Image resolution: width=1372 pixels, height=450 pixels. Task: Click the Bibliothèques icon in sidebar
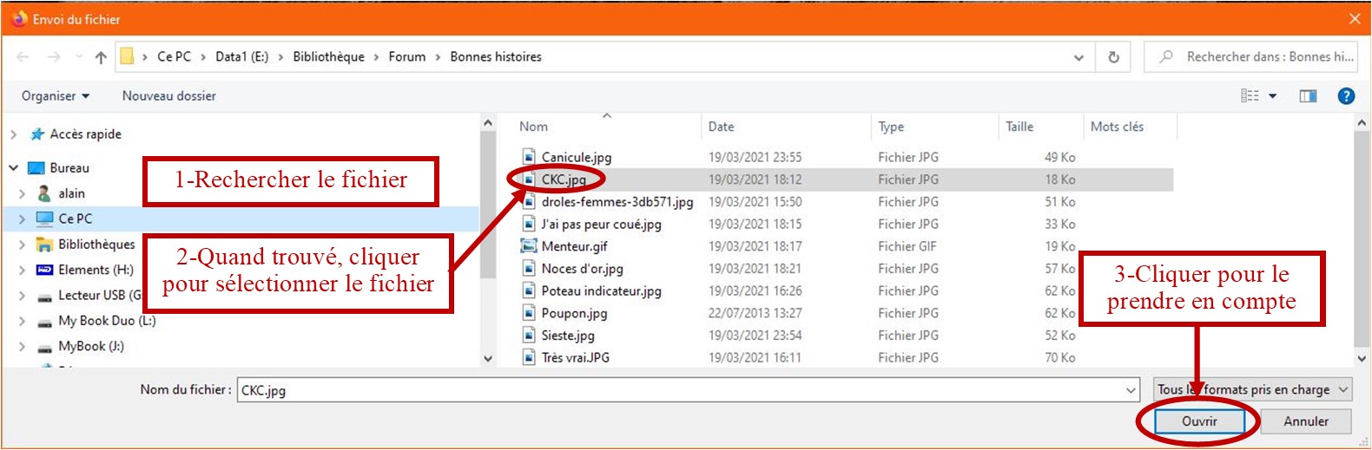[x=44, y=245]
